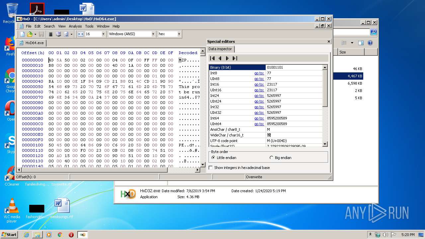Open Internet Explorer from taskbar
Image resolution: width=425 pixels, height=239 pixels.
(x=26, y=235)
